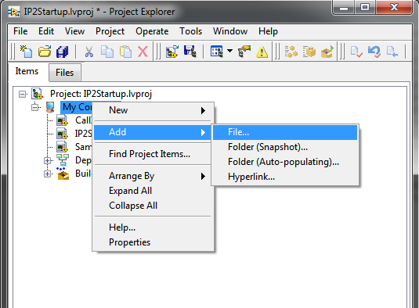The height and width of the screenshot is (308, 419).
Task: Click the My Computer target icon
Action: coord(50,107)
